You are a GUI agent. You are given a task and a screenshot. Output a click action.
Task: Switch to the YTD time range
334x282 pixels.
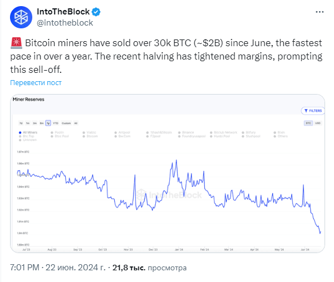[56, 123]
